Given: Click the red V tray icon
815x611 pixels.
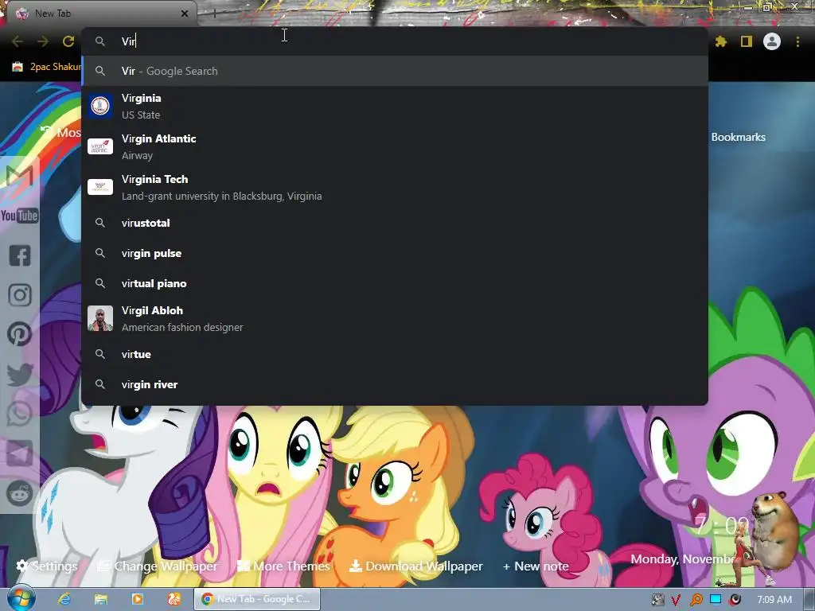Looking at the screenshot, I should (x=676, y=600).
